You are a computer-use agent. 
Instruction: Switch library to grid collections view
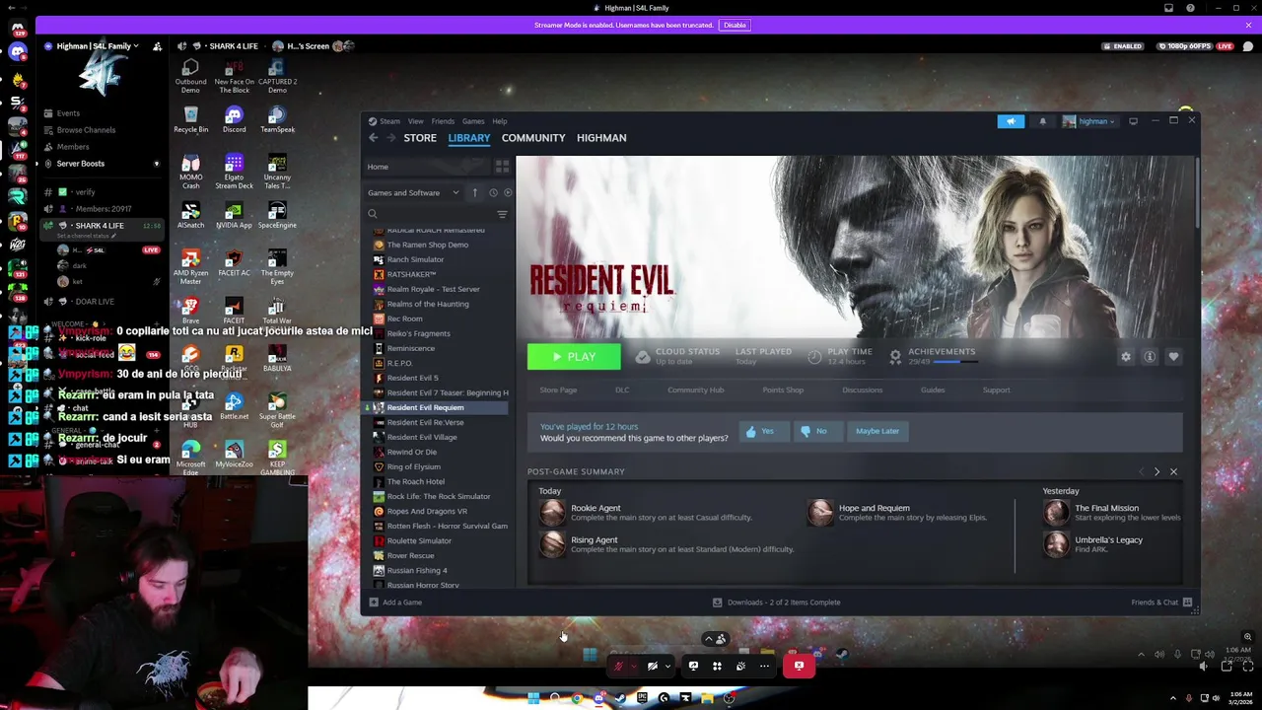pyautogui.click(x=502, y=167)
